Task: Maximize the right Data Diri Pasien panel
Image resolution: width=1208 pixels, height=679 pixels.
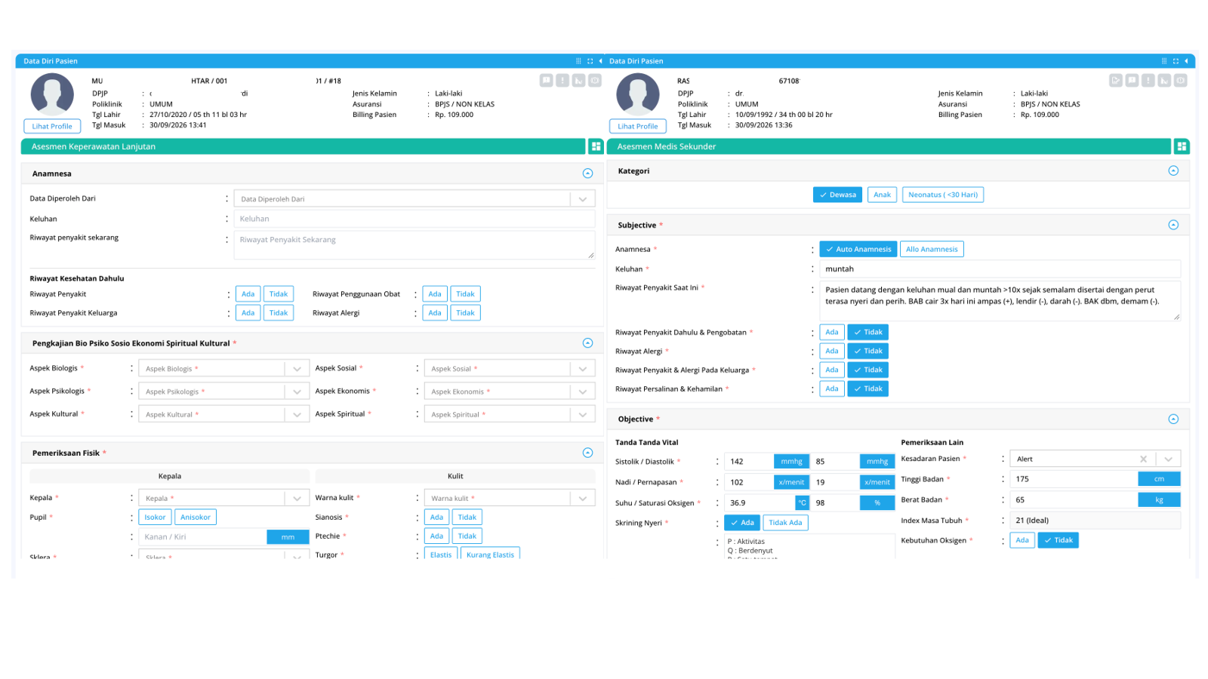Action: point(1176,61)
